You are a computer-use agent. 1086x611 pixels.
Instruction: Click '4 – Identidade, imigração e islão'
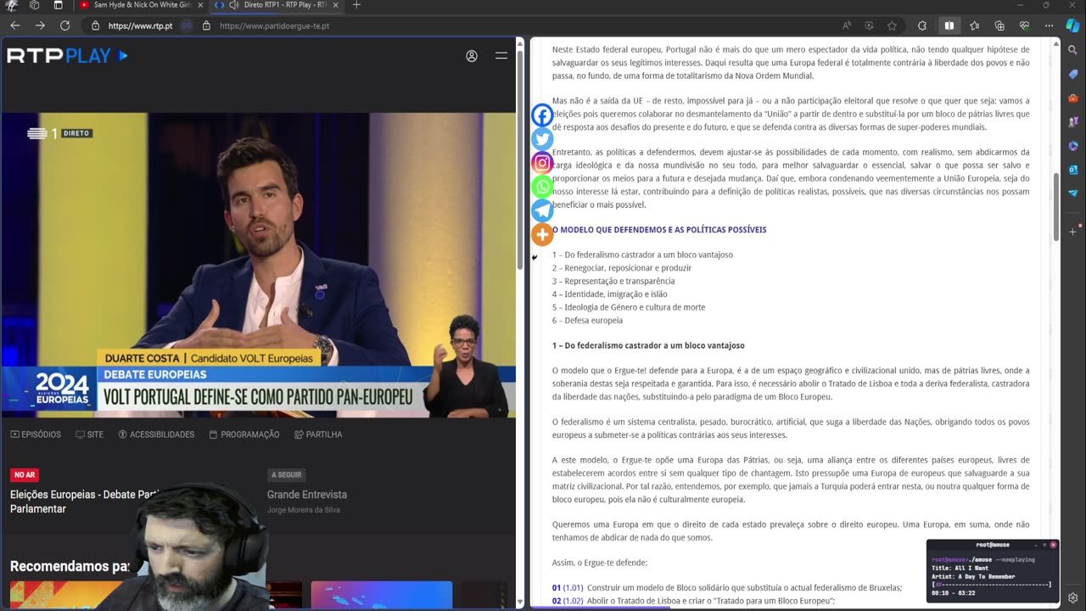(610, 294)
